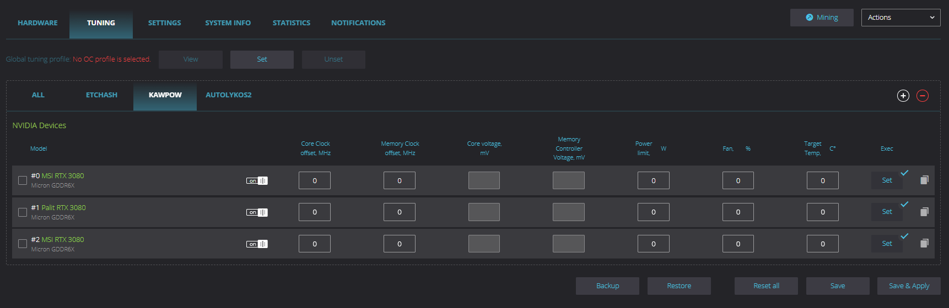
Task: Open the SYSTEM INFO tab
Action: 228,23
